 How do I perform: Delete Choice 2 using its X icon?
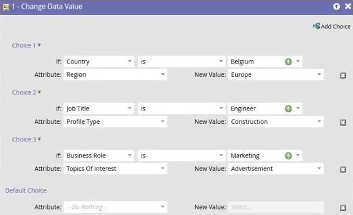pyautogui.click(x=342, y=122)
